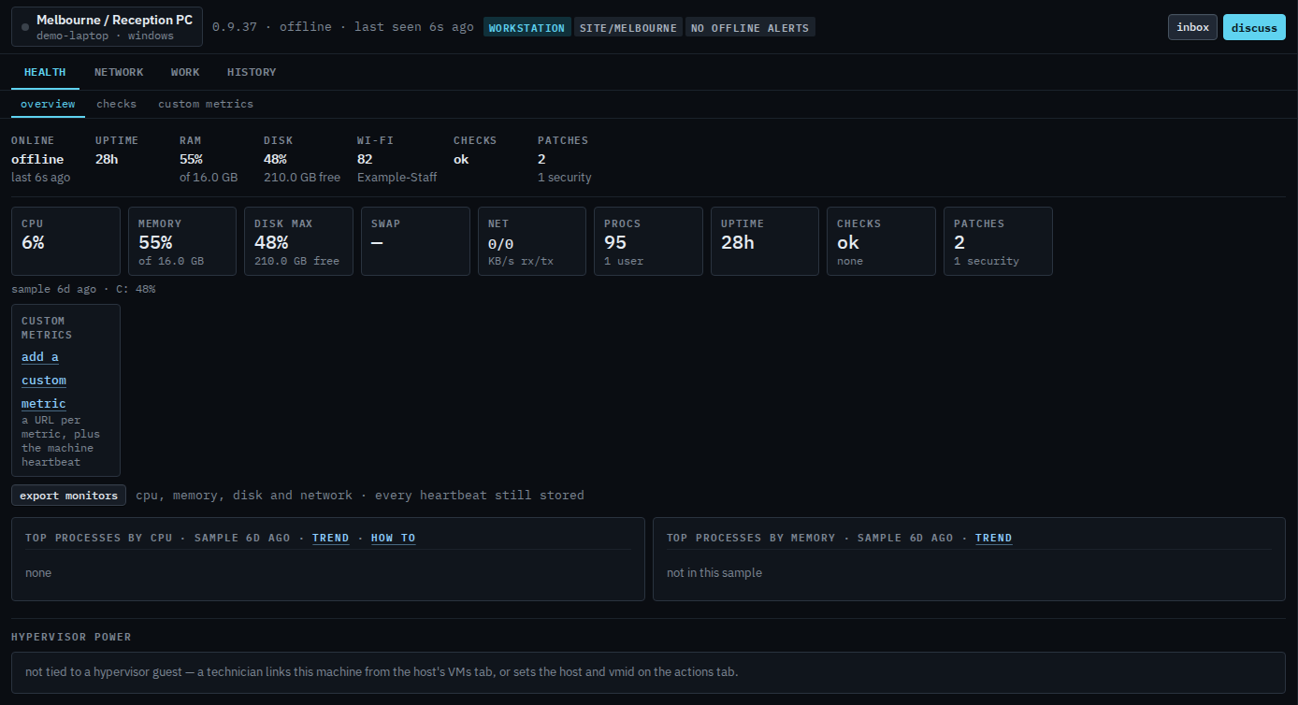This screenshot has height=705, width=1298.
Task: Select the overview sub-tab
Action: 48,104
